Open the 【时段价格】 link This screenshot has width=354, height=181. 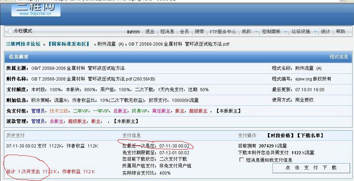pyautogui.click(x=281, y=135)
